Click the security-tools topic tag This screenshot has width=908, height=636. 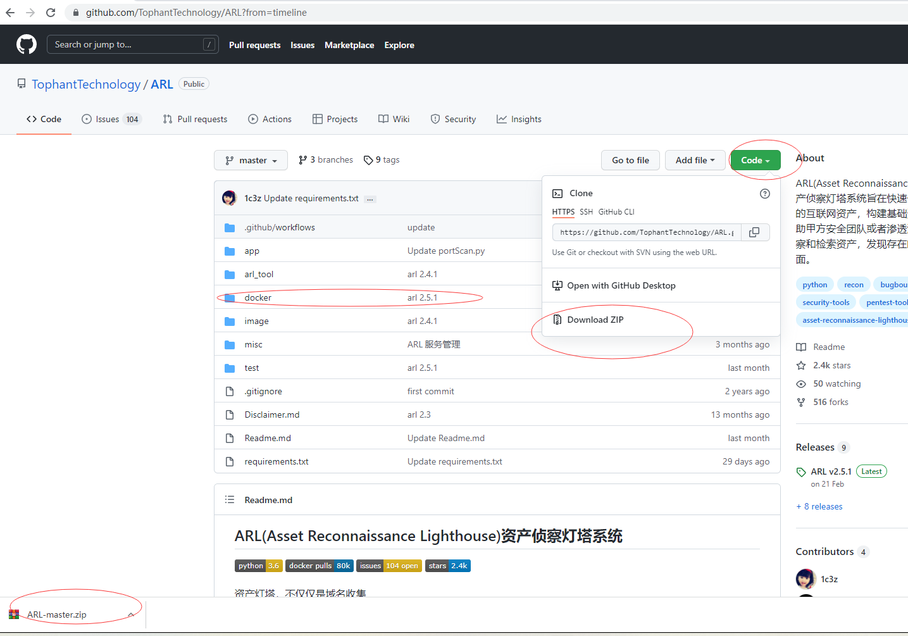pyautogui.click(x=826, y=302)
